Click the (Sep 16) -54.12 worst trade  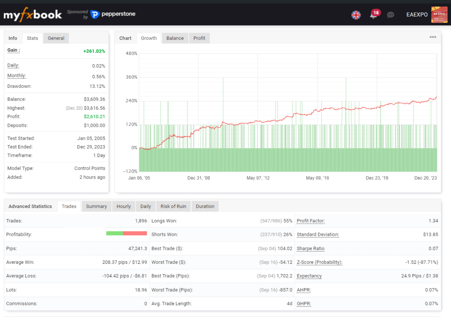pos(276,262)
